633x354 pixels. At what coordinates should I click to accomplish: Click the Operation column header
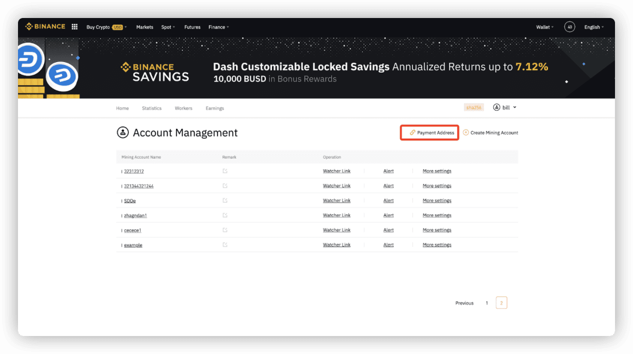coord(332,157)
